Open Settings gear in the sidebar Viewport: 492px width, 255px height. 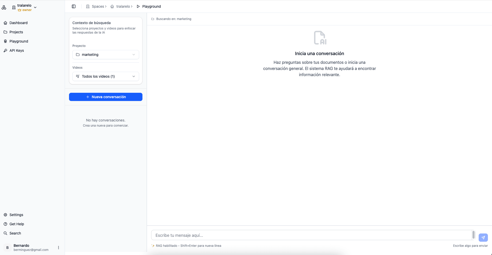(x=5, y=215)
